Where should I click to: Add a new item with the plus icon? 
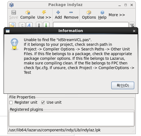(x=58, y=15)
